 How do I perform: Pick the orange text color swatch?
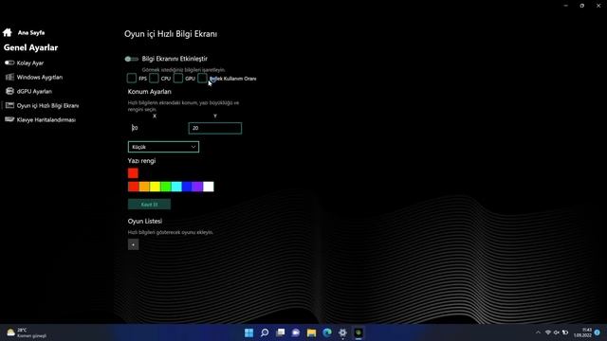click(144, 187)
